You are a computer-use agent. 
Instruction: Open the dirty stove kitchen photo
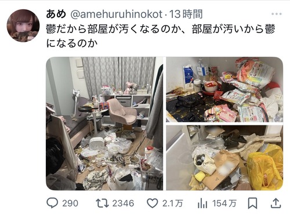[x=224, y=89]
